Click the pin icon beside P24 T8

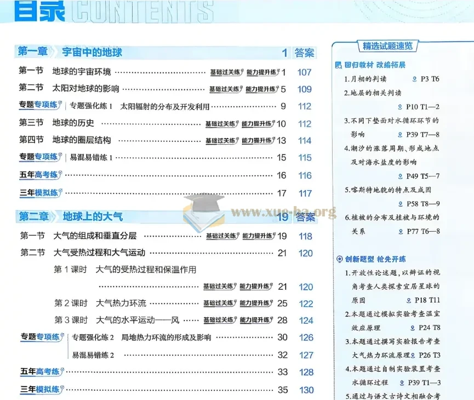click(413, 328)
